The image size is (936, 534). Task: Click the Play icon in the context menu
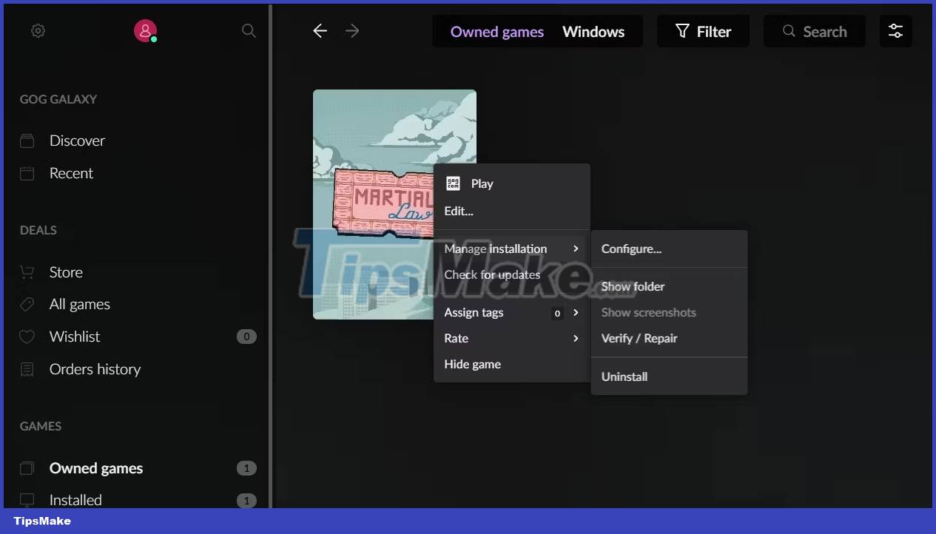tap(453, 183)
